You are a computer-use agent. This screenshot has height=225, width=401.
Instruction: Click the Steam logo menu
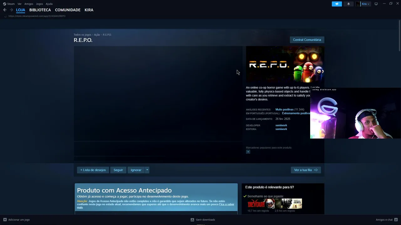pyautogui.click(x=9, y=4)
